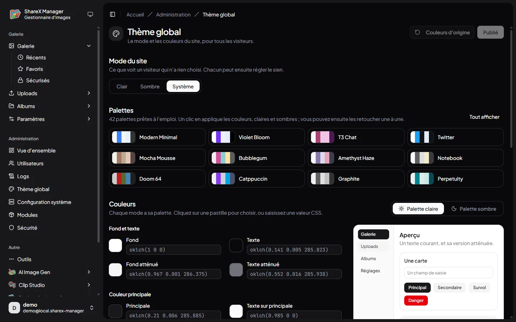Go to Utilisateurs page
This screenshot has width=516, height=322.
coord(50,164)
